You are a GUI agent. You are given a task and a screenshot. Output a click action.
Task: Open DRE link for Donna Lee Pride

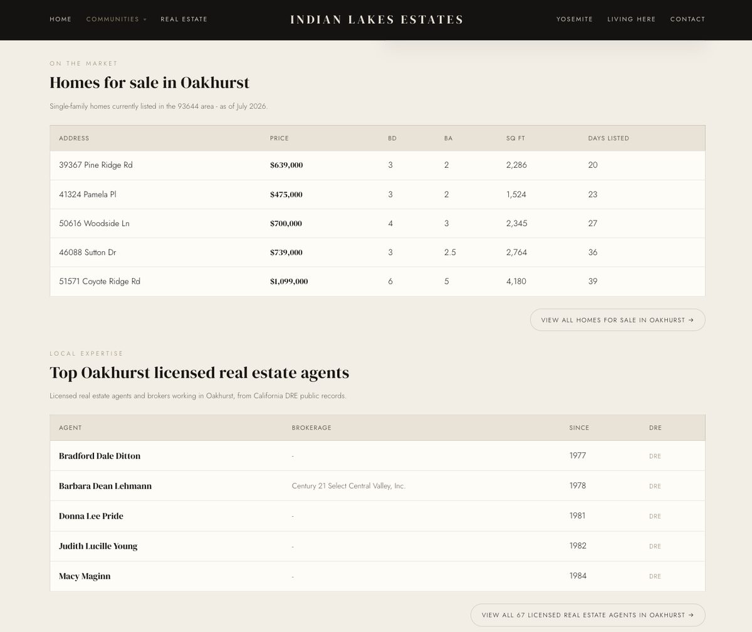tap(655, 517)
